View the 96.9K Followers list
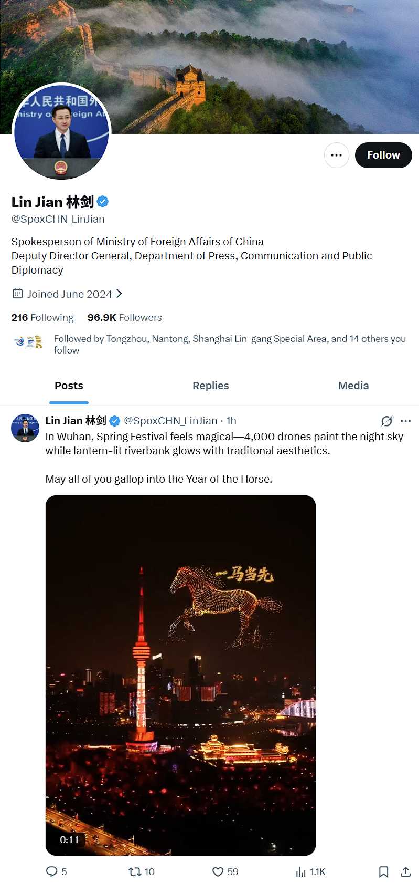The width and height of the screenshot is (419, 883). click(x=125, y=317)
